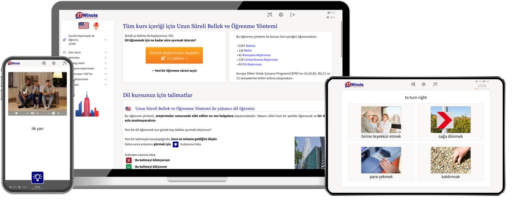The width and height of the screenshot is (530, 201).
Task: Expand the Diyalog metni chevron in the sidebar
Action: click(106, 63)
